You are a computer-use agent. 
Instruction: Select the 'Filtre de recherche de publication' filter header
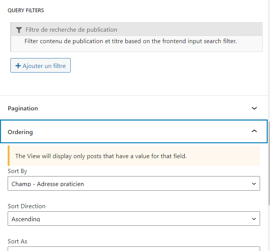(71, 30)
